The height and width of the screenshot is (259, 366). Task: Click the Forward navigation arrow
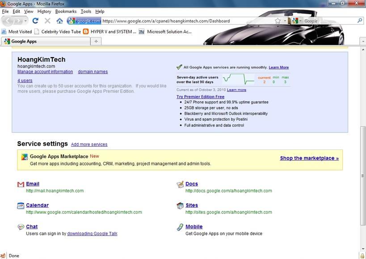click(x=18, y=21)
